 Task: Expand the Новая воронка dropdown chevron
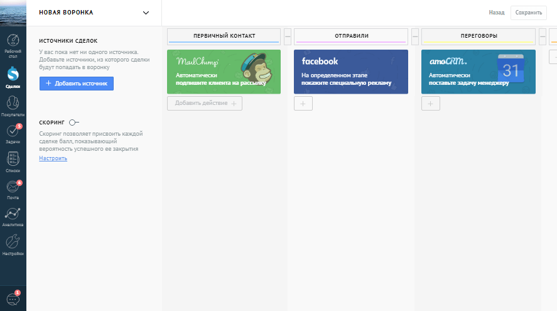coord(146,13)
